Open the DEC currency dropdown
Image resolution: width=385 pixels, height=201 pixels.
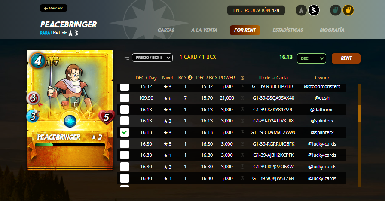312,58
